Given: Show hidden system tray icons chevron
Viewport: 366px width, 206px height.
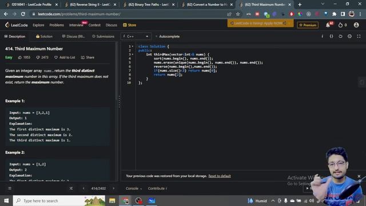Looking at the screenshot, I should point(273,201).
